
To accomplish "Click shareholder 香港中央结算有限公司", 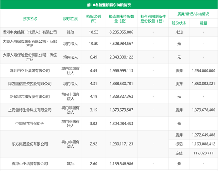I will click(x=30, y=164).
